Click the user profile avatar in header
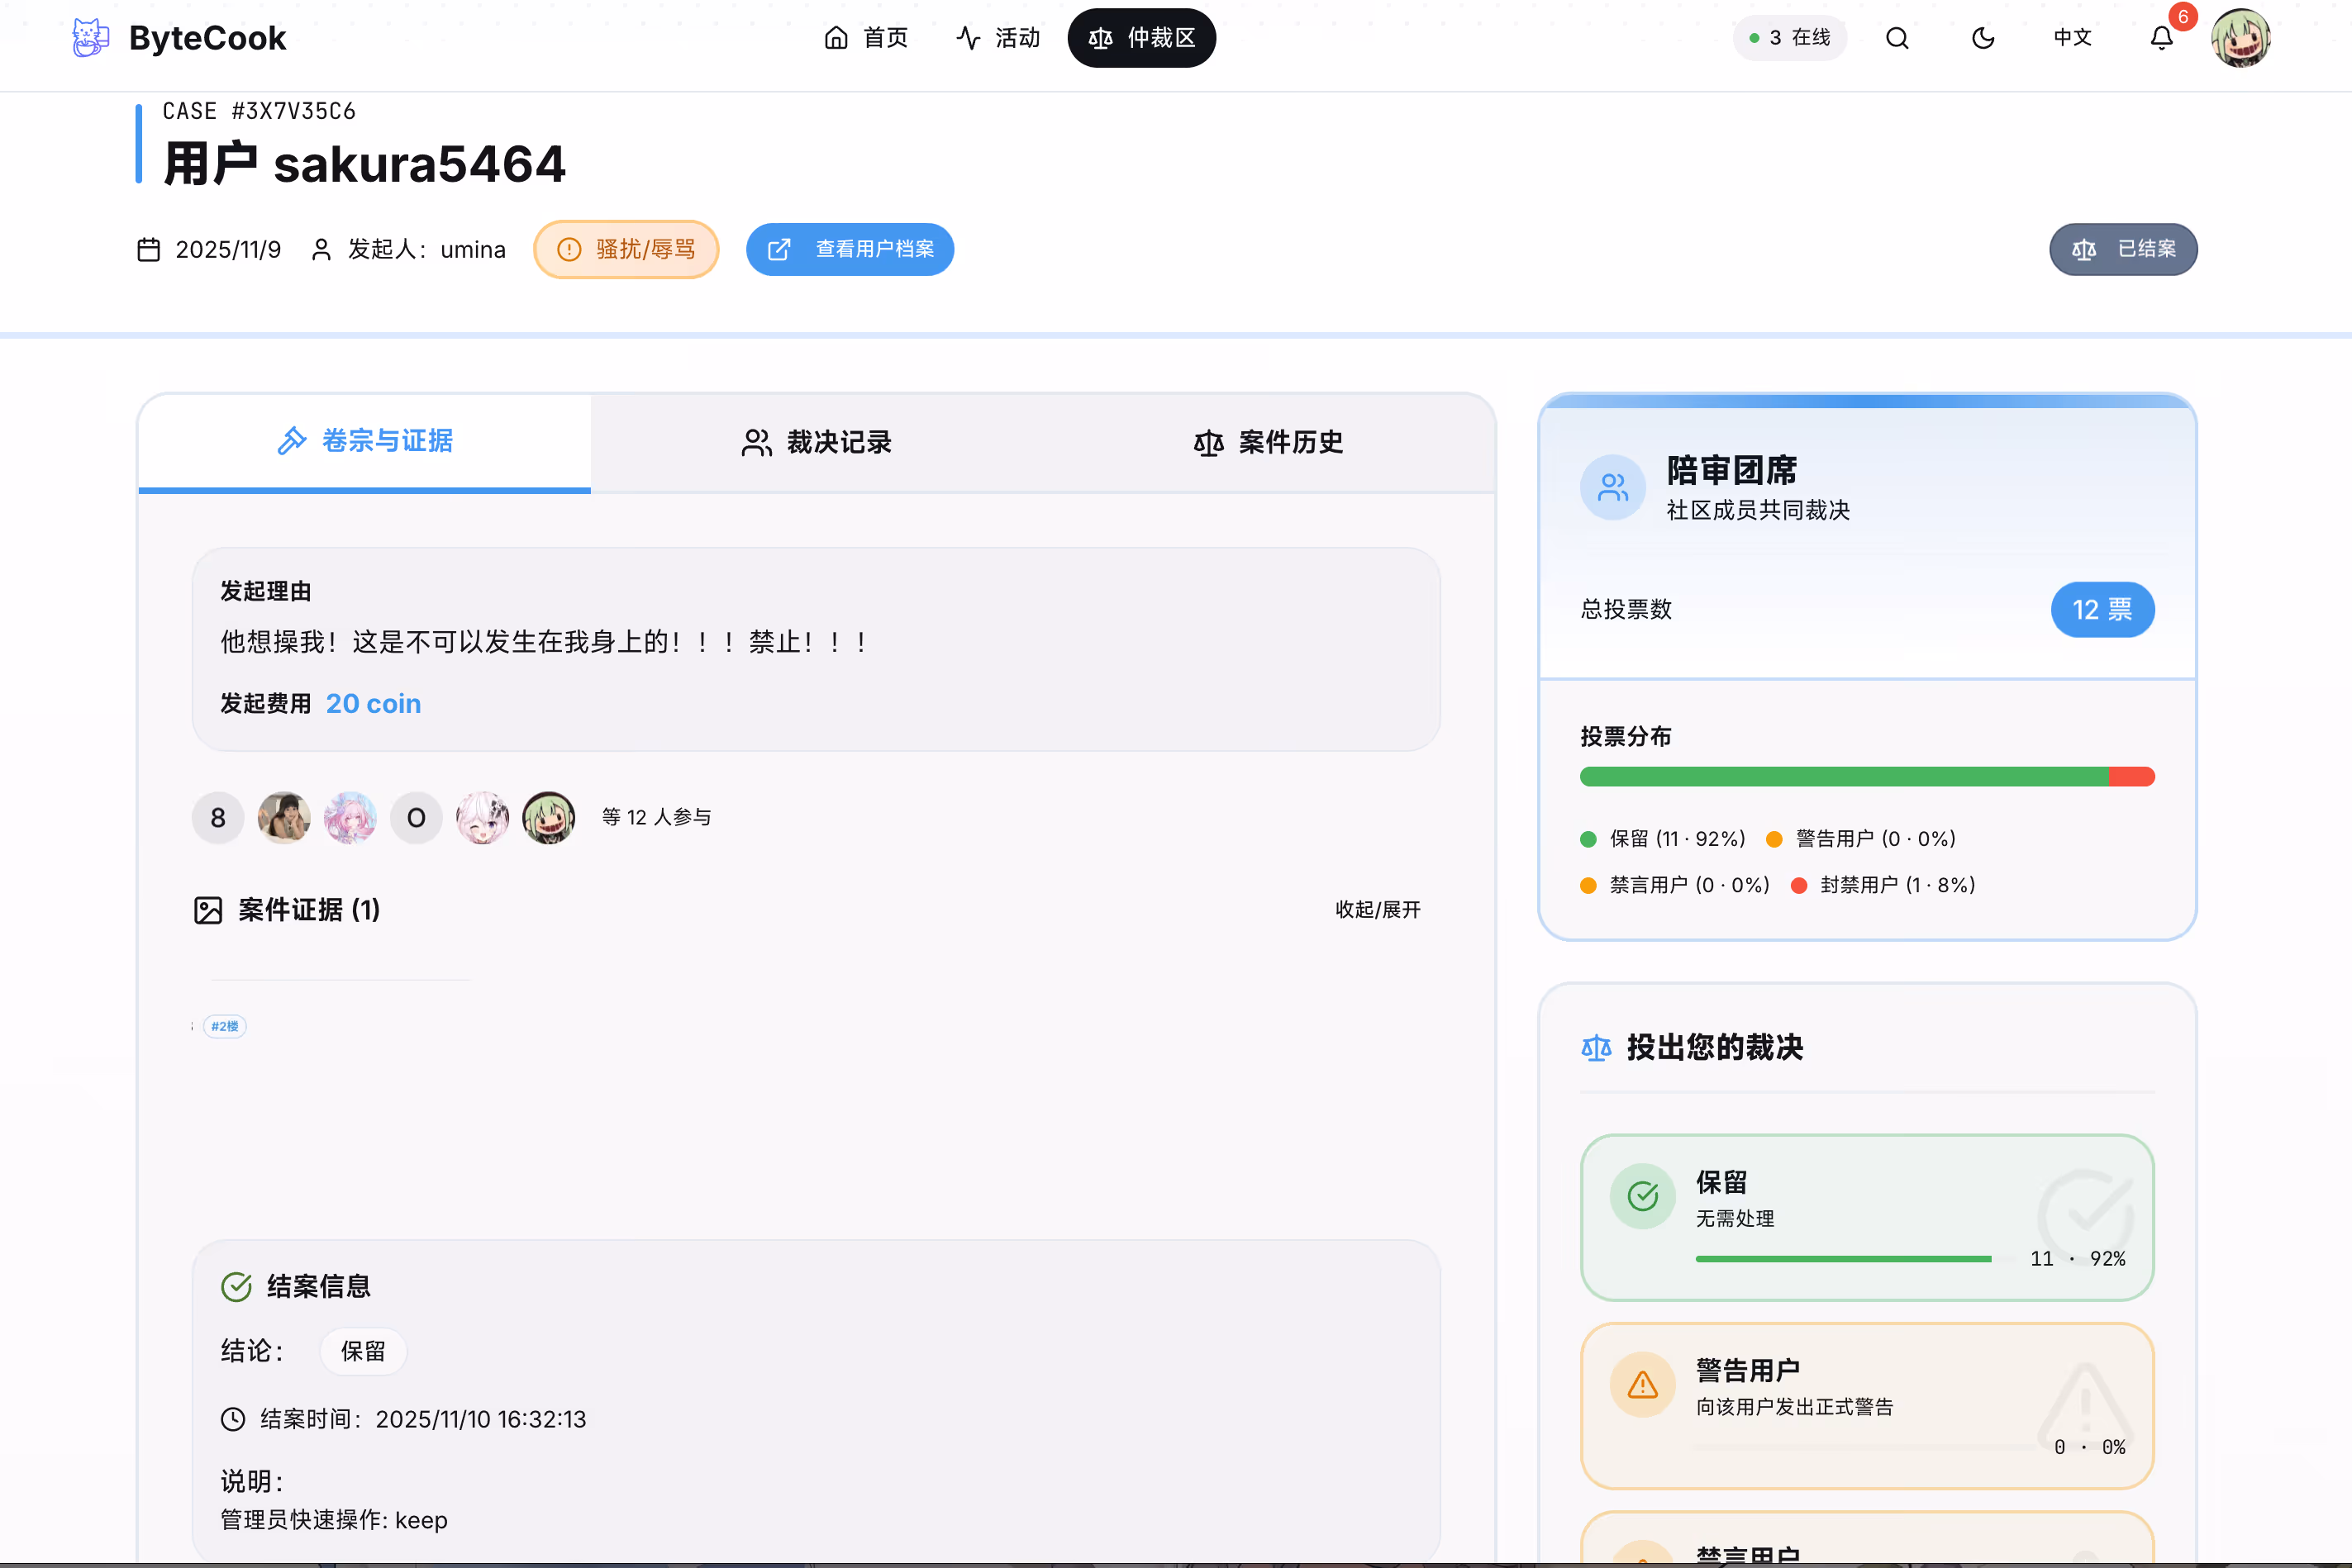This screenshot has height=1568, width=2352. (x=2240, y=38)
